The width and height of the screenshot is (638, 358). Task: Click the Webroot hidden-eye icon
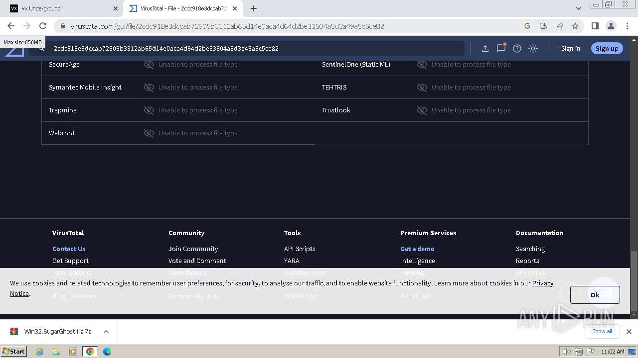(149, 133)
